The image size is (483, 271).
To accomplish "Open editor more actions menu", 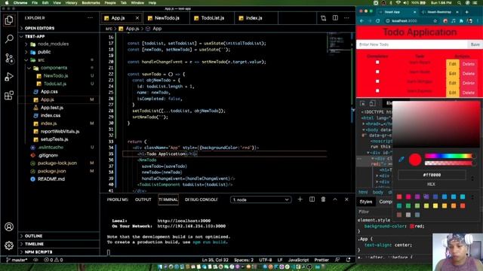I will point(346,18).
